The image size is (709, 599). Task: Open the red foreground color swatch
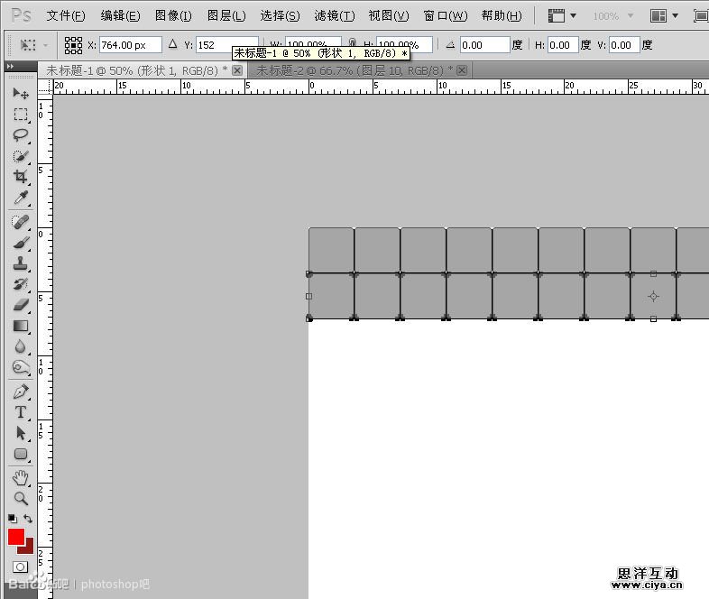click(x=15, y=537)
